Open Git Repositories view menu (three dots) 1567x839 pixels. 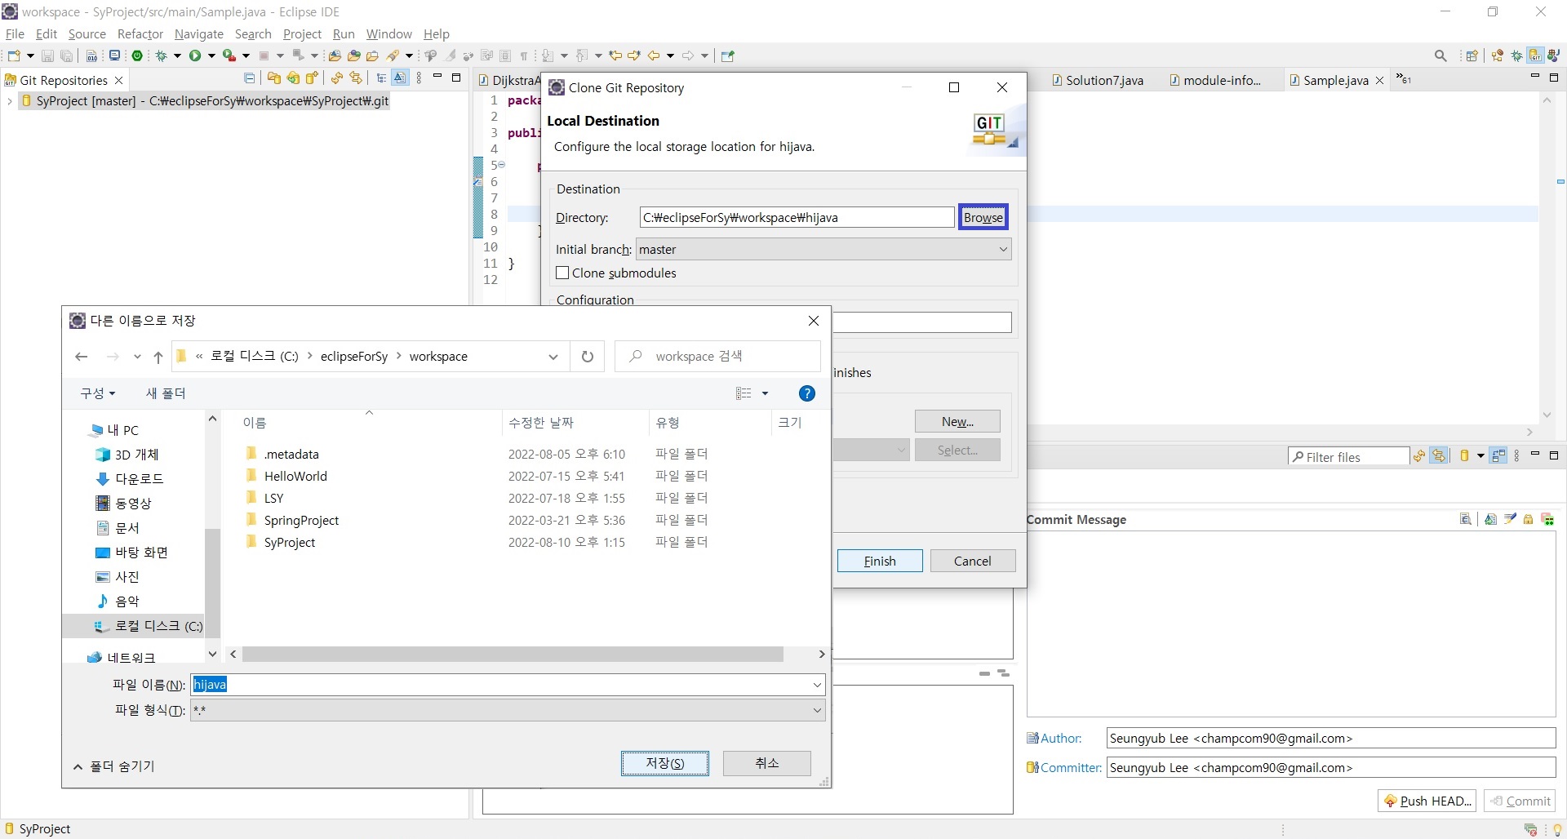(419, 78)
